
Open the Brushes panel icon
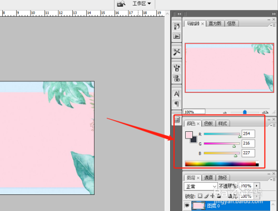coord(177,68)
